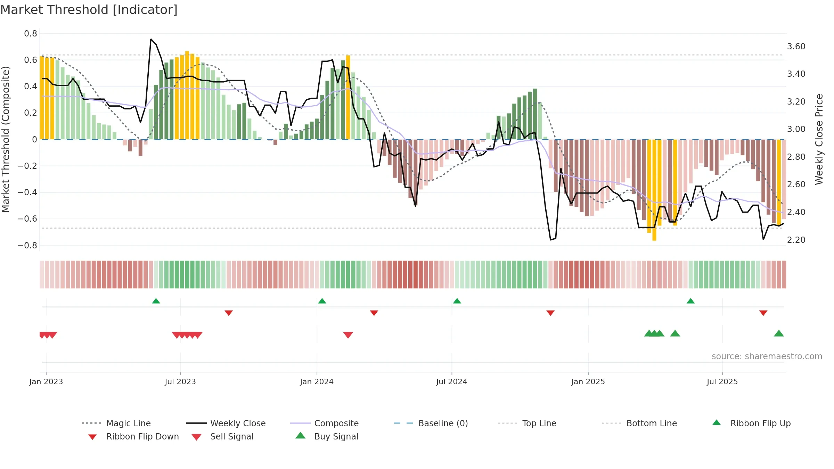Toggle the Ribbon Flip Up legend entry
This screenshot has width=834, height=469.
pyautogui.click(x=751, y=423)
